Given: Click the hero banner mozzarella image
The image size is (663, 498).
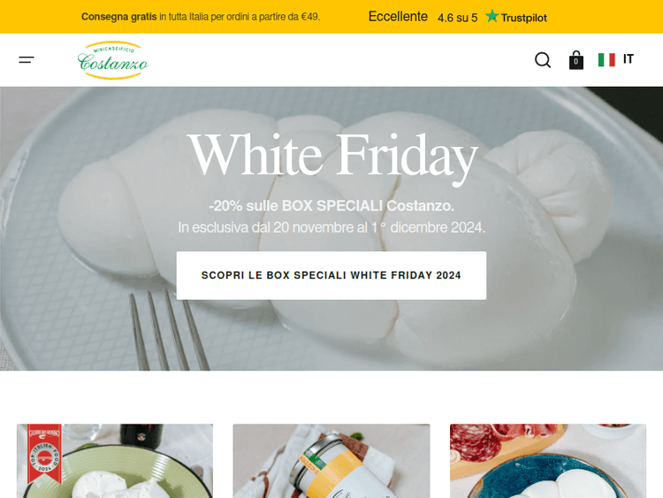Looking at the screenshot, I should (331, 228).
